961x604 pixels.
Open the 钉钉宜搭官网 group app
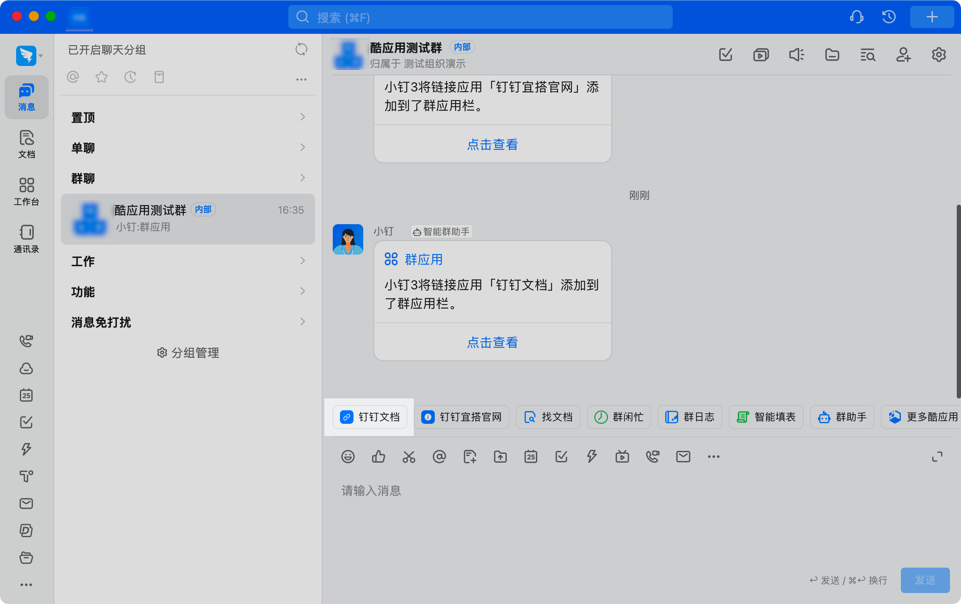461,417
